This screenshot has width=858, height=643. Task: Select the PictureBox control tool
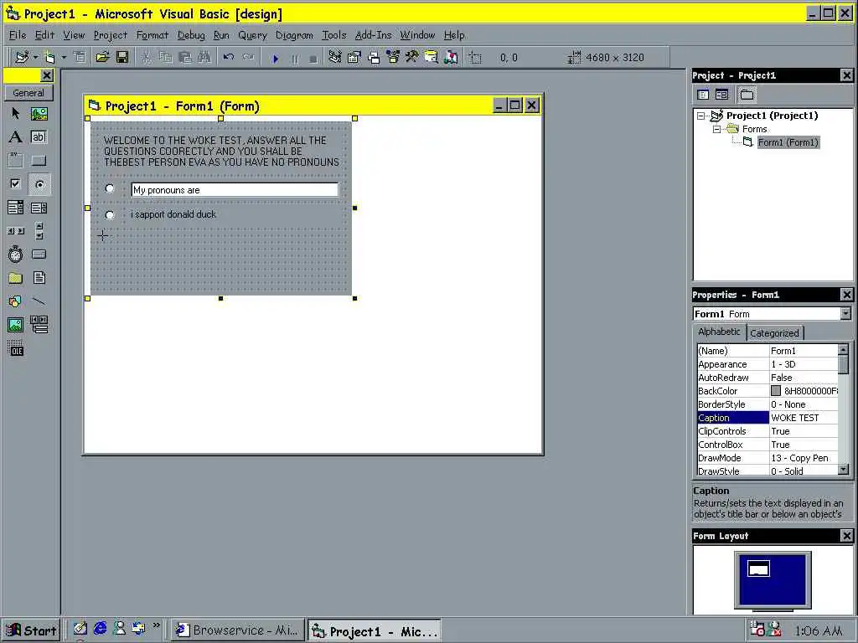(39, 113)
